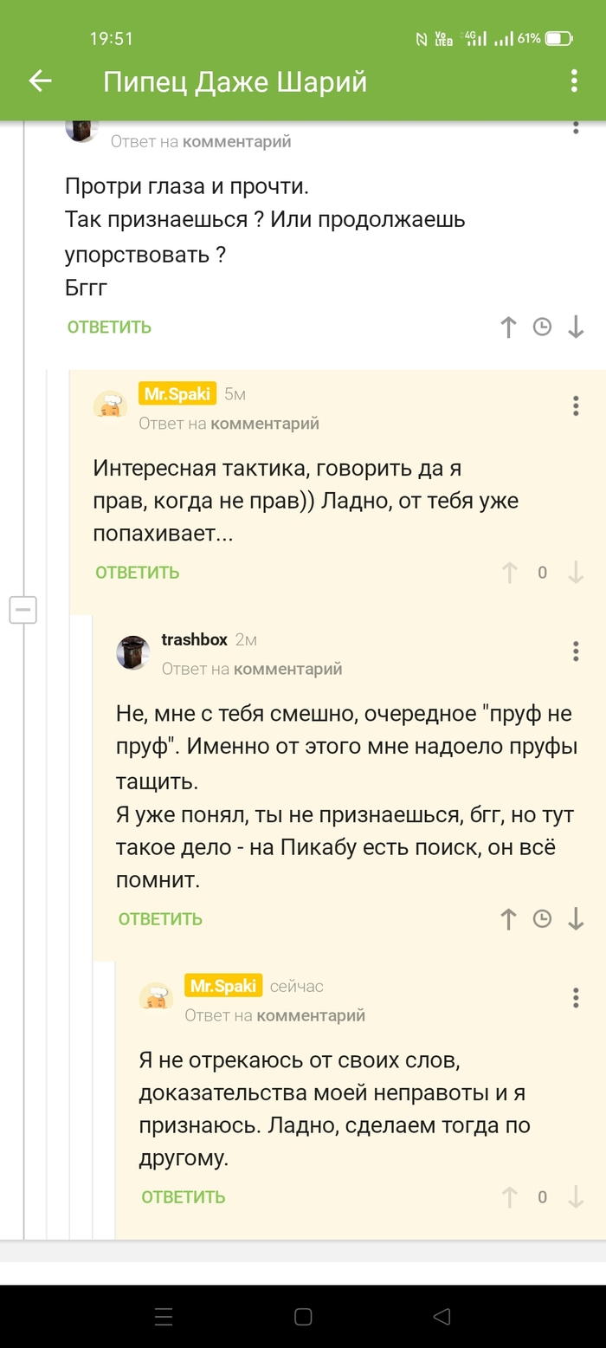Reply to the 'Я не отрекаюсь' comment
Screen dimensions: 606x1348
tap(184, 1197)
